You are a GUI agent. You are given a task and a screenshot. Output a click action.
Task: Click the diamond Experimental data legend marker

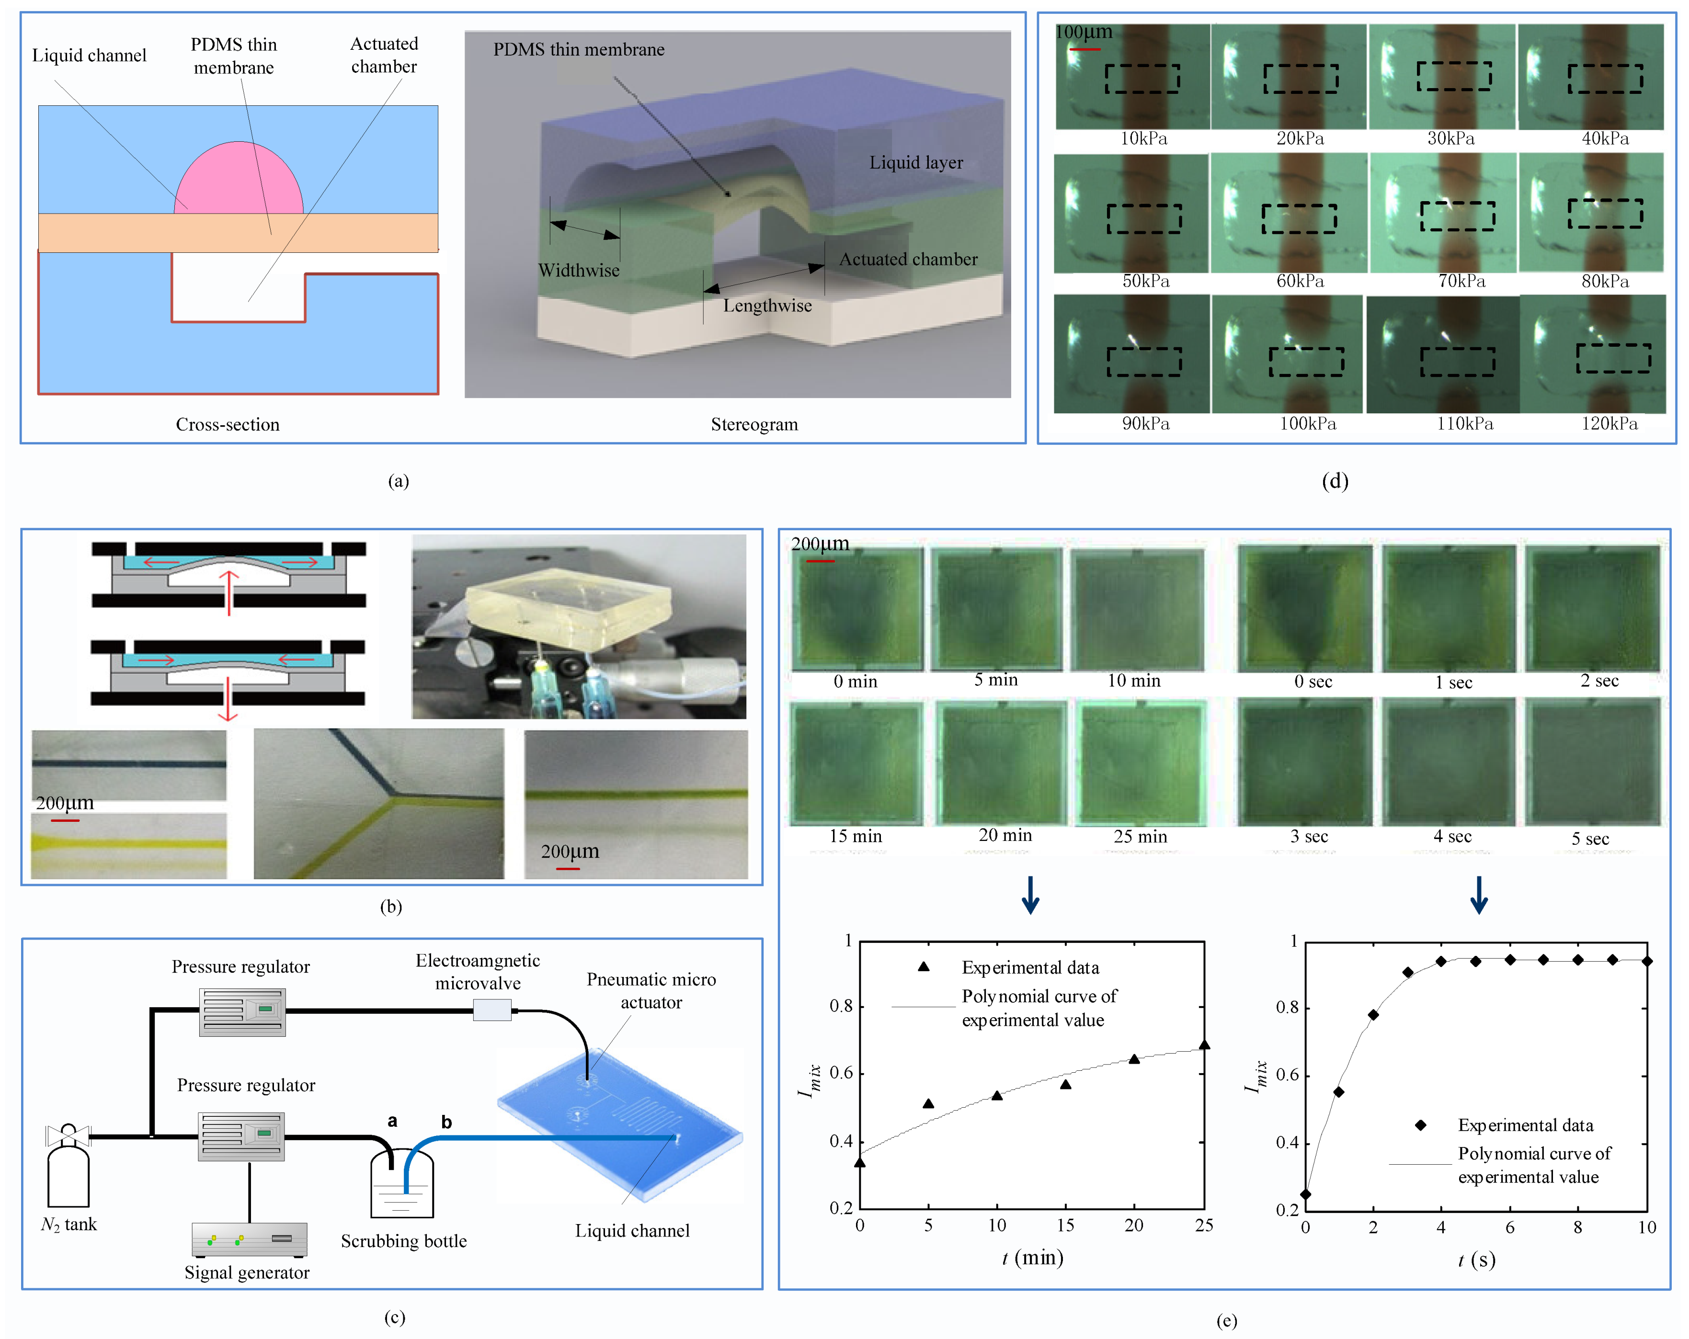1420,1125
